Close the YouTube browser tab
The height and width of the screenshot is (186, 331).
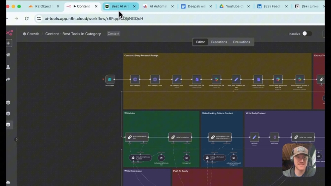coord(249,6)
